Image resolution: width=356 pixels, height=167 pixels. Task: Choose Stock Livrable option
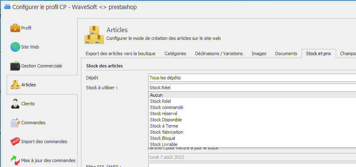[x=252, y=144]
